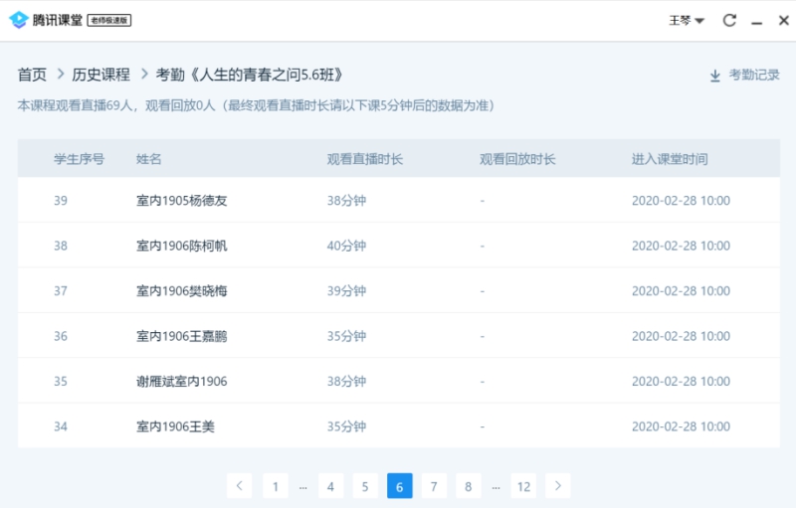The width and height of the screenshot is (796, 508).
Task: Minimize the Tencent Classroom window
Action: (757, 21)
